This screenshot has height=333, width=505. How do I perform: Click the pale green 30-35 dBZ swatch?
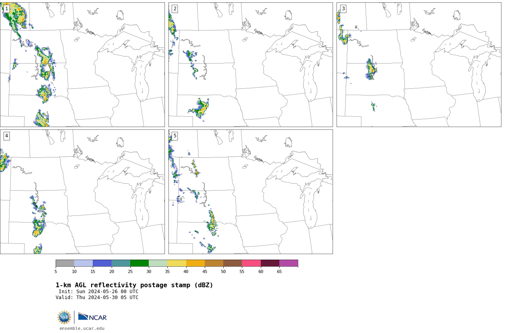158,263
